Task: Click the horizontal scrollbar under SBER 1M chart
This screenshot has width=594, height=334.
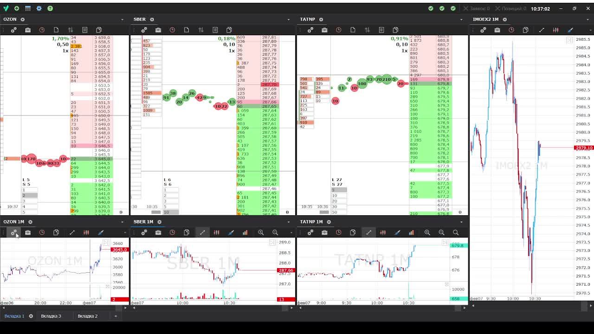Action: click(213, 307)
